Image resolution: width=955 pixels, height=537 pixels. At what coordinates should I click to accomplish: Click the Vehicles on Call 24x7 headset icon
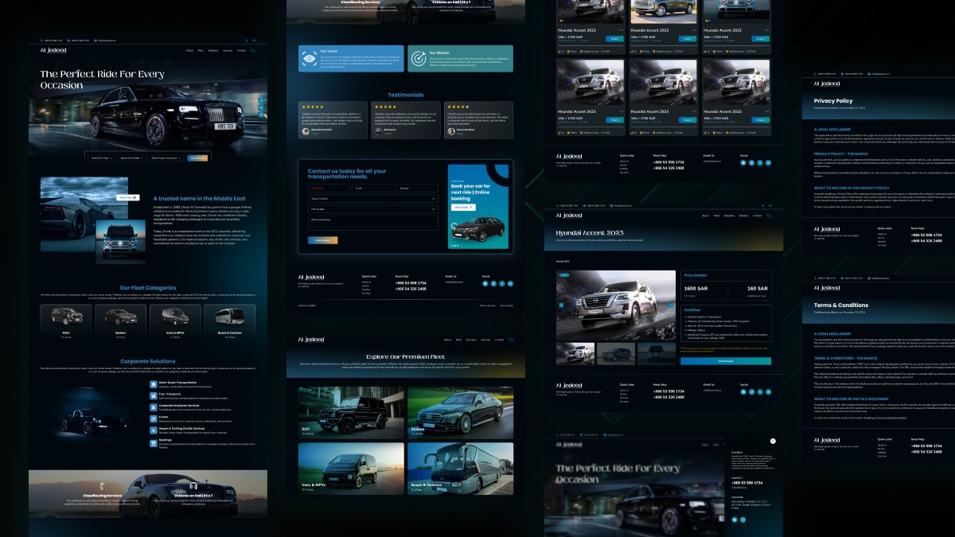(x=193, y=485)
